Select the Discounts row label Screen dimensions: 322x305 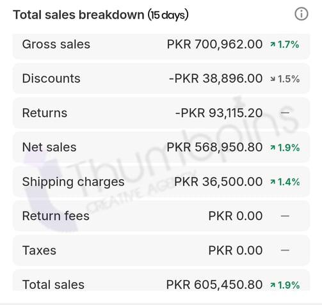(x=51, y=79)
